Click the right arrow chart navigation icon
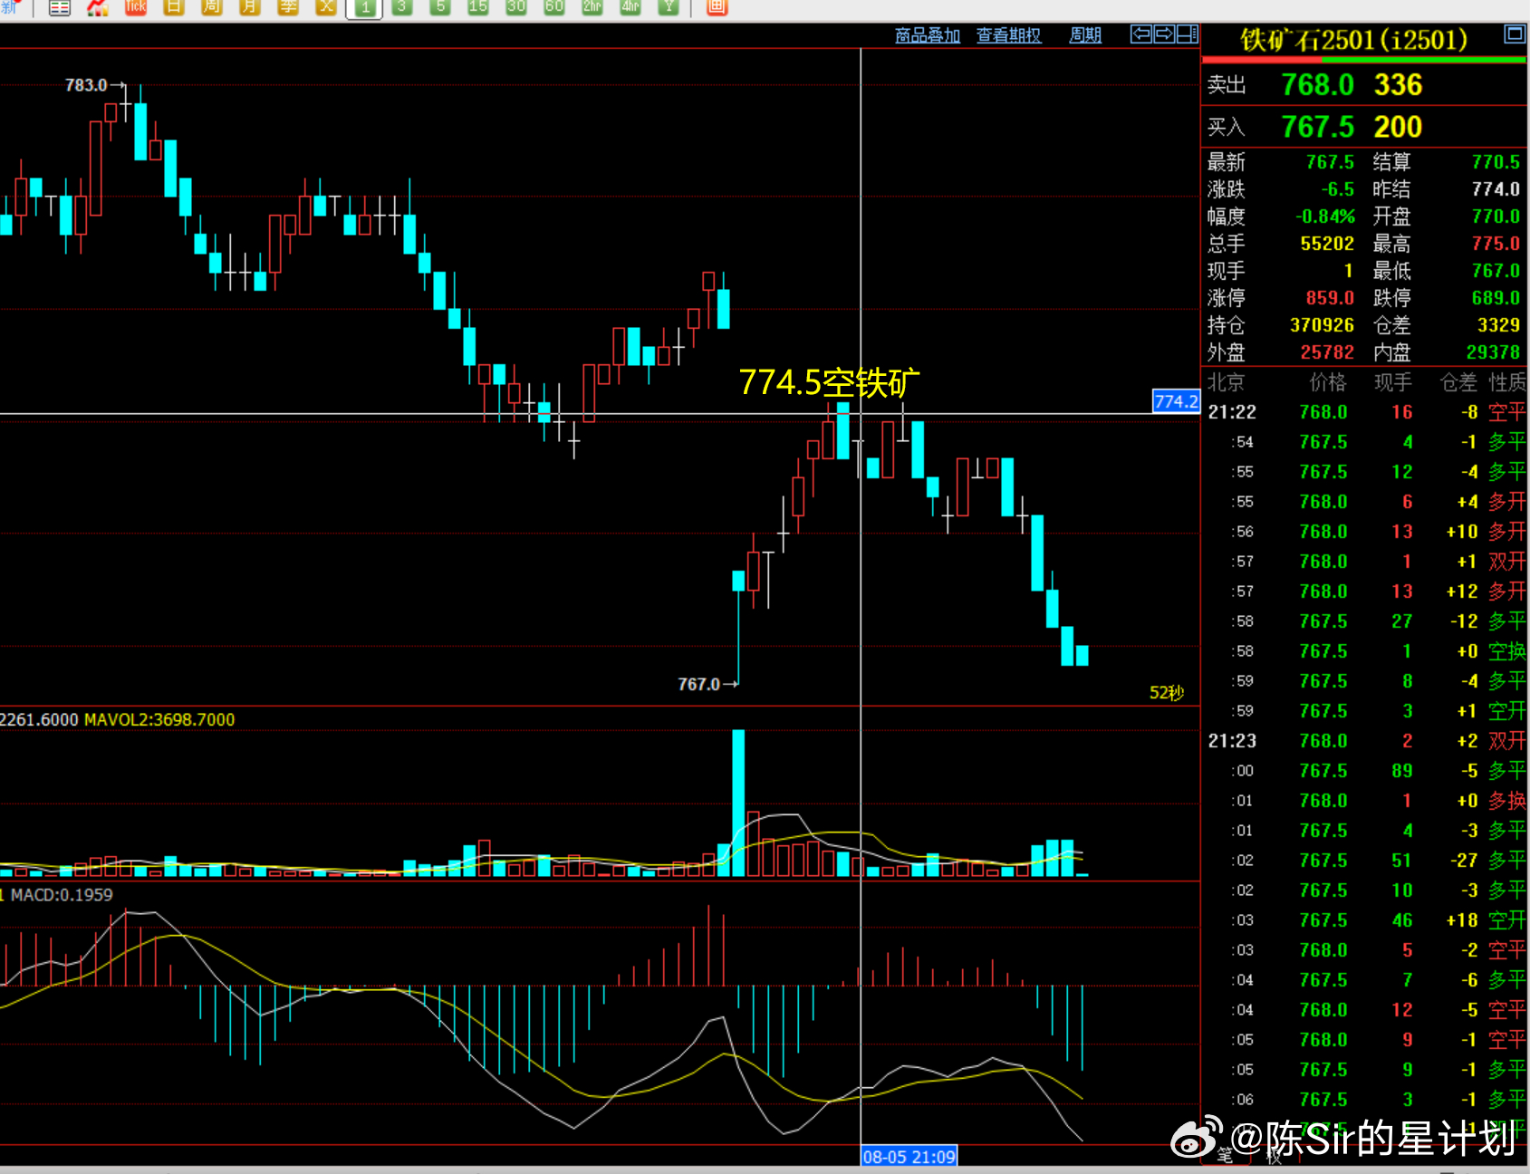1530x1174 pixels. [x=1165, y=34]
